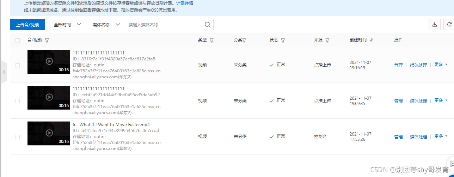Click thumbnail of video ID 8310f7e1...
This screenshot has height=177, width=454.
point(49,62)
